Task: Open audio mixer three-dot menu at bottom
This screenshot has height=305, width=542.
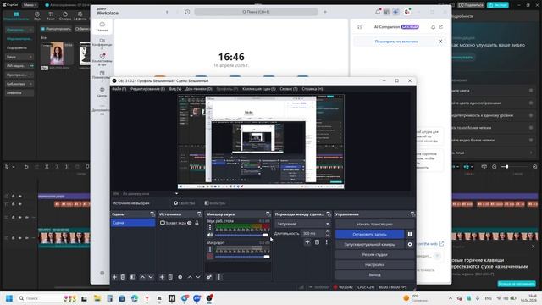Action: 218,277
